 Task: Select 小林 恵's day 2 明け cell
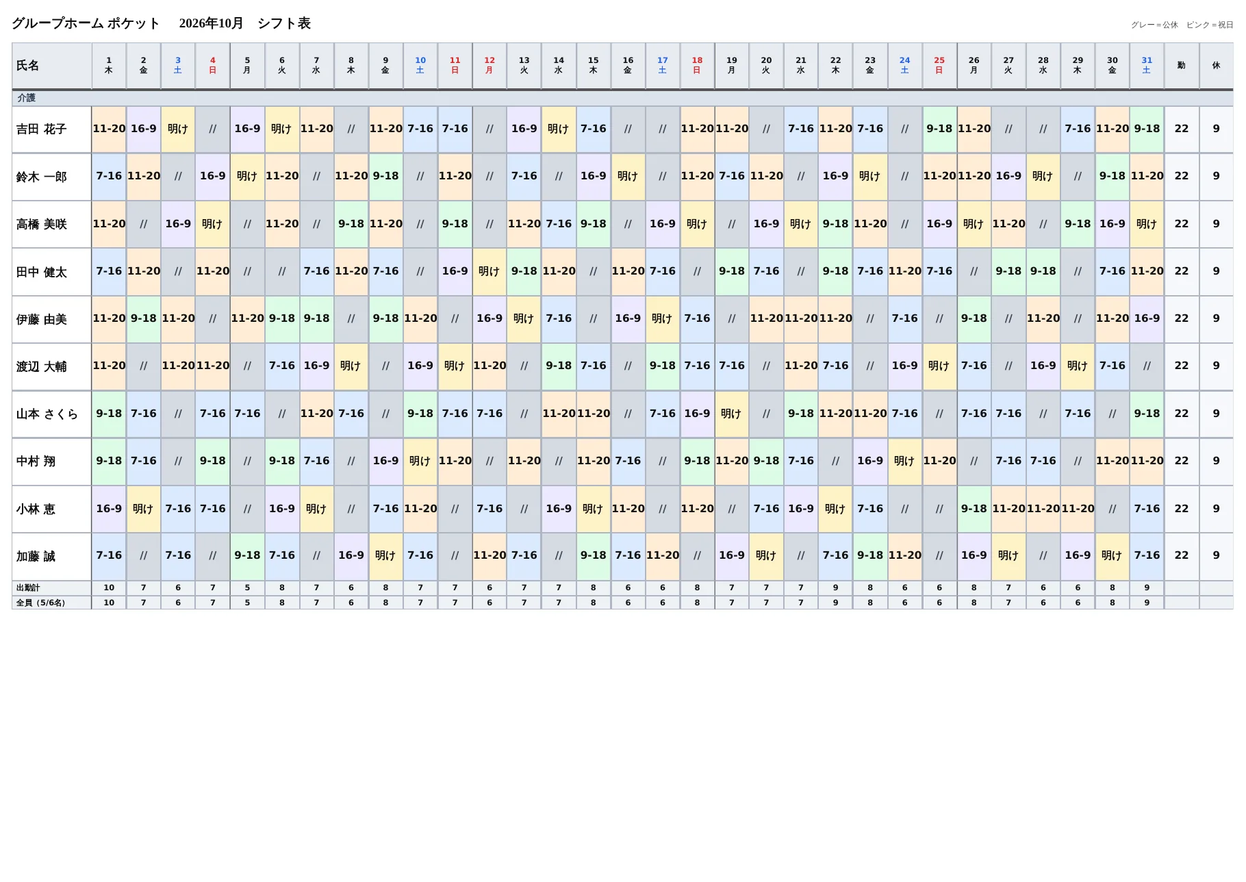click(144, 509)
